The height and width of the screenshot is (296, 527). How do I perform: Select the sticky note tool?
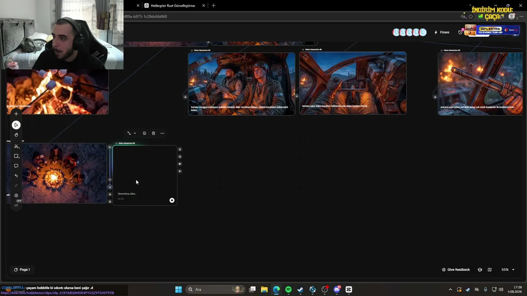[x=16, y=156]
